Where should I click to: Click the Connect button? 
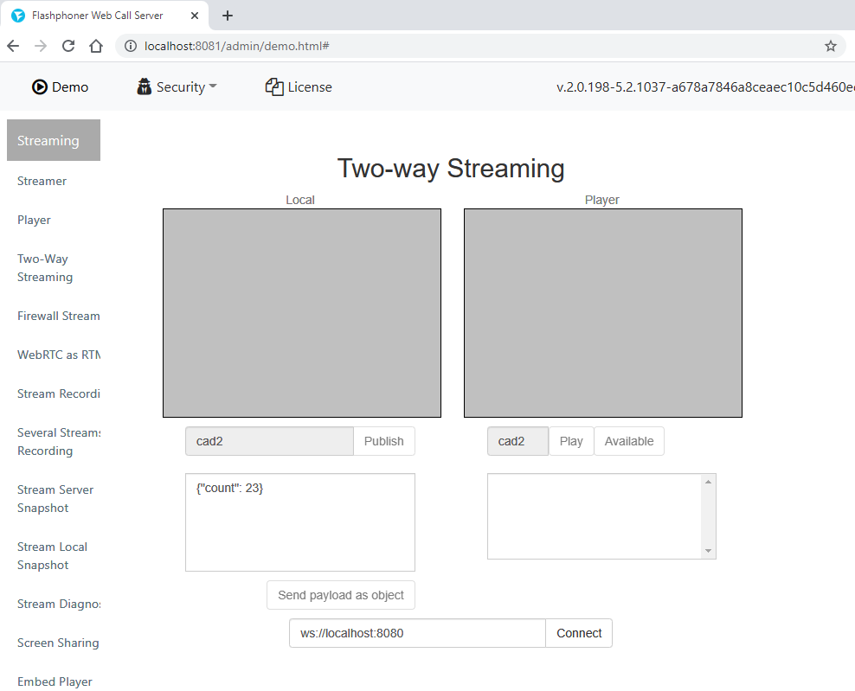(x=579, y=633)
